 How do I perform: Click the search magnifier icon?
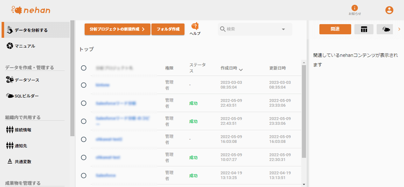coord(223,29)
